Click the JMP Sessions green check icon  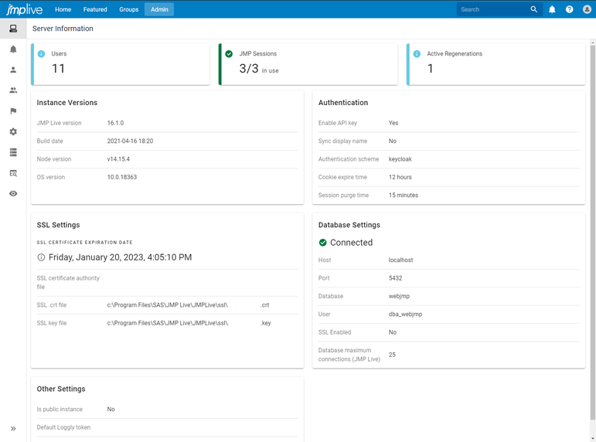229,54
